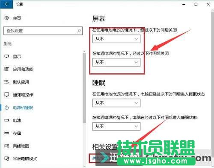214x168 pixels.
Task: Click the 平板电脑模式 tablet icon
Action: click(7, 159)
